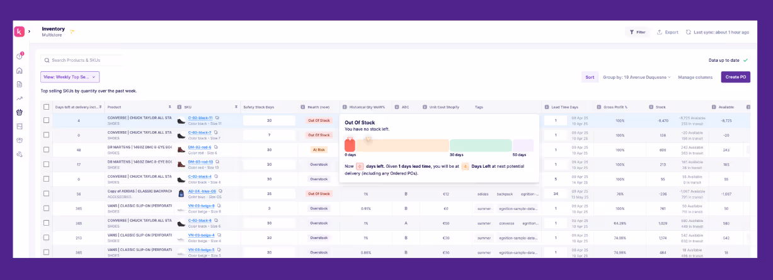Check the row for SKU DM-02-red-6

pyautogui.click(x=46, y=149)
